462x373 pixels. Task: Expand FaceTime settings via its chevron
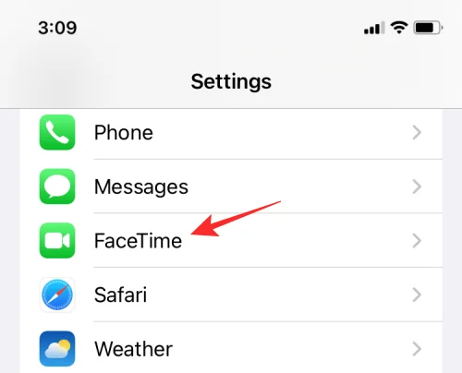click(x=417, y=241)
